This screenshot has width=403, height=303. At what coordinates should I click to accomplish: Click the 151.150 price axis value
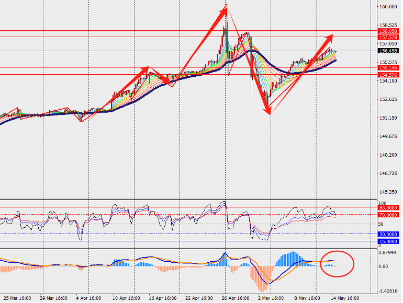[388, 118]
